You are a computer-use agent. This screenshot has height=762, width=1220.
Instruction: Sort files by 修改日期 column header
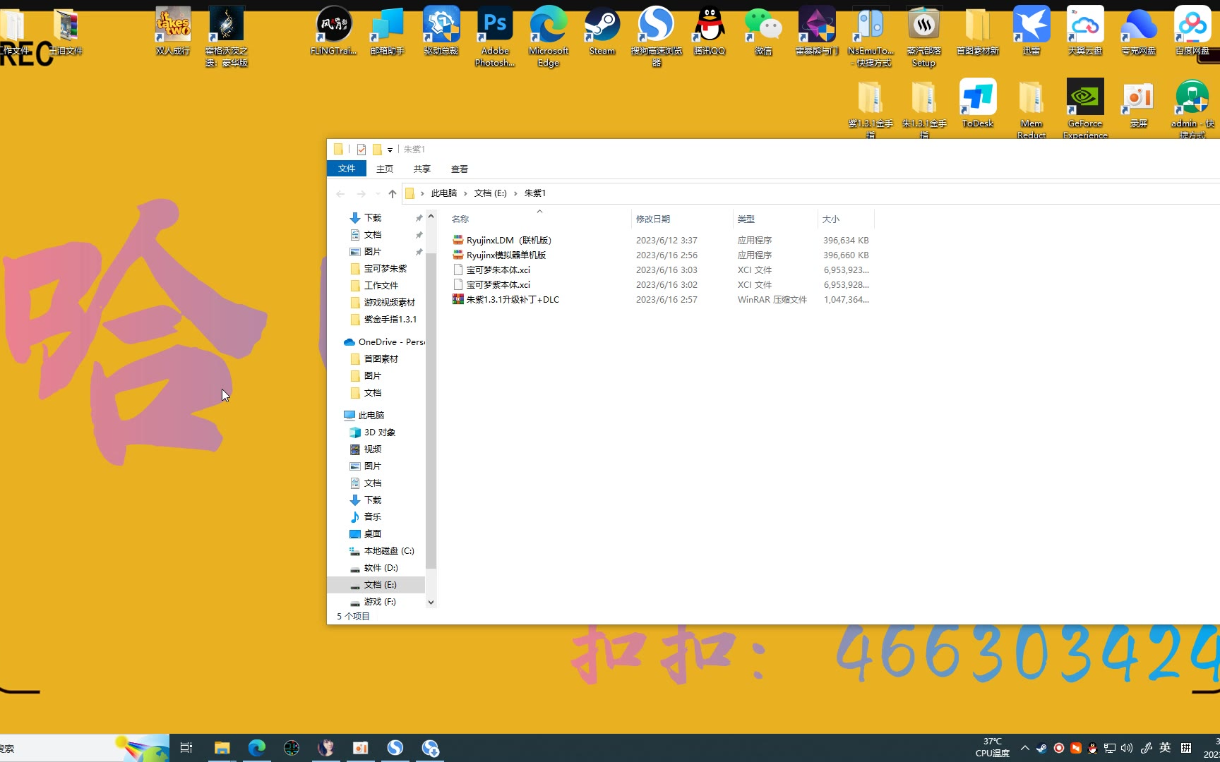click(x=653, y=219)
